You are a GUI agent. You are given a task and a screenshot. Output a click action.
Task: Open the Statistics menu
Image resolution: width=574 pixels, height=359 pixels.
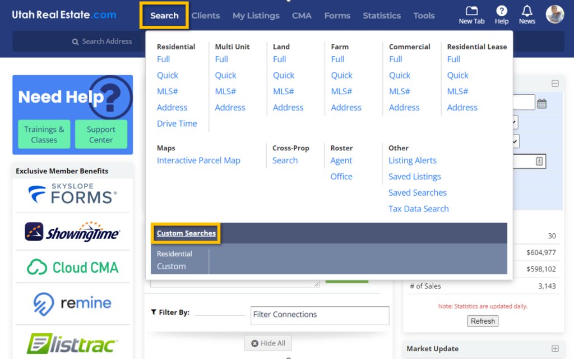(x=381, y=16)
